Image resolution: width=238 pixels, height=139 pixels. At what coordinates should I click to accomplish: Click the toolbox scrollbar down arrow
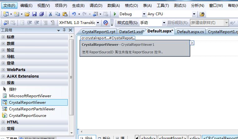(72, 133)
